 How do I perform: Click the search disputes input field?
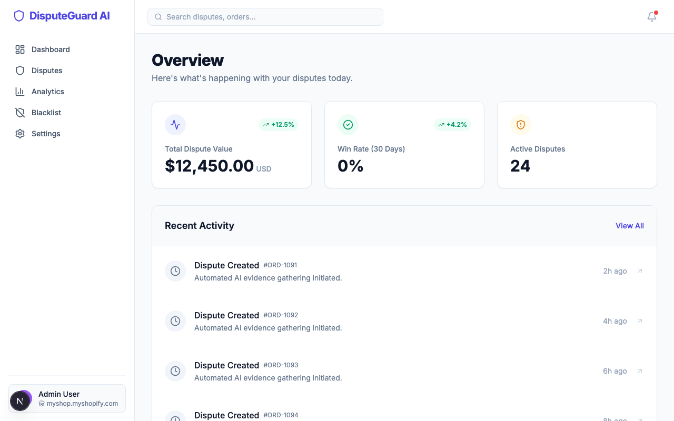(x=265, y=17)
